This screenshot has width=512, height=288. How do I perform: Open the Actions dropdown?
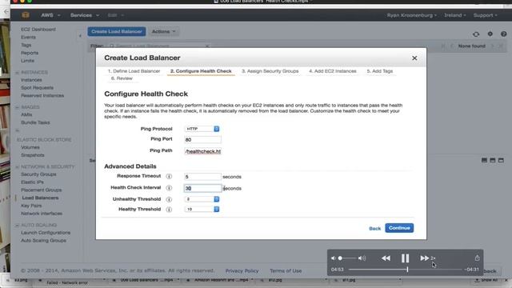(164, 31)
